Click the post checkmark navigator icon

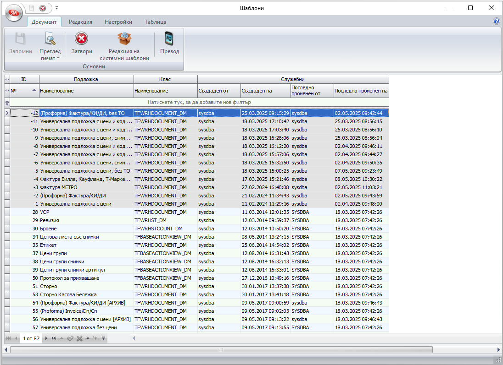(70, 338)
